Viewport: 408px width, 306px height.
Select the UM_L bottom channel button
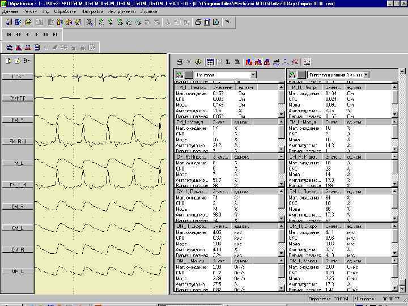[x=18, y=271]
